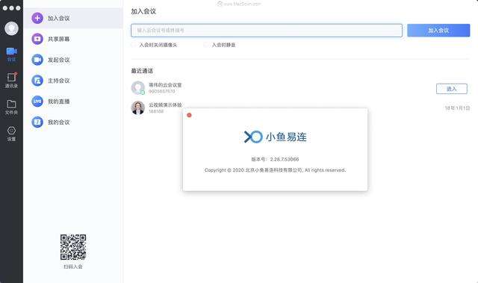Click the 最近通话 heading
Screen dimensions: 478x283
click(x=142, y=71)
